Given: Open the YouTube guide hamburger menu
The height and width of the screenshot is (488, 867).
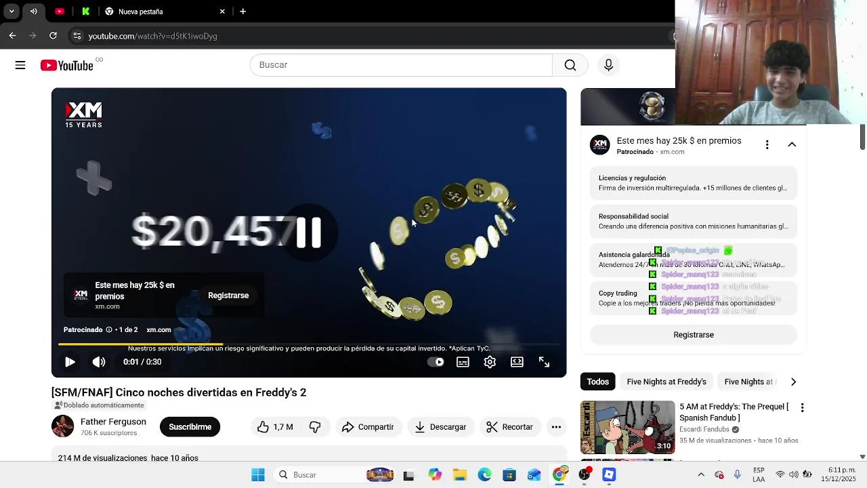Looking at the screenshot, I should click(x=20, y=65).
